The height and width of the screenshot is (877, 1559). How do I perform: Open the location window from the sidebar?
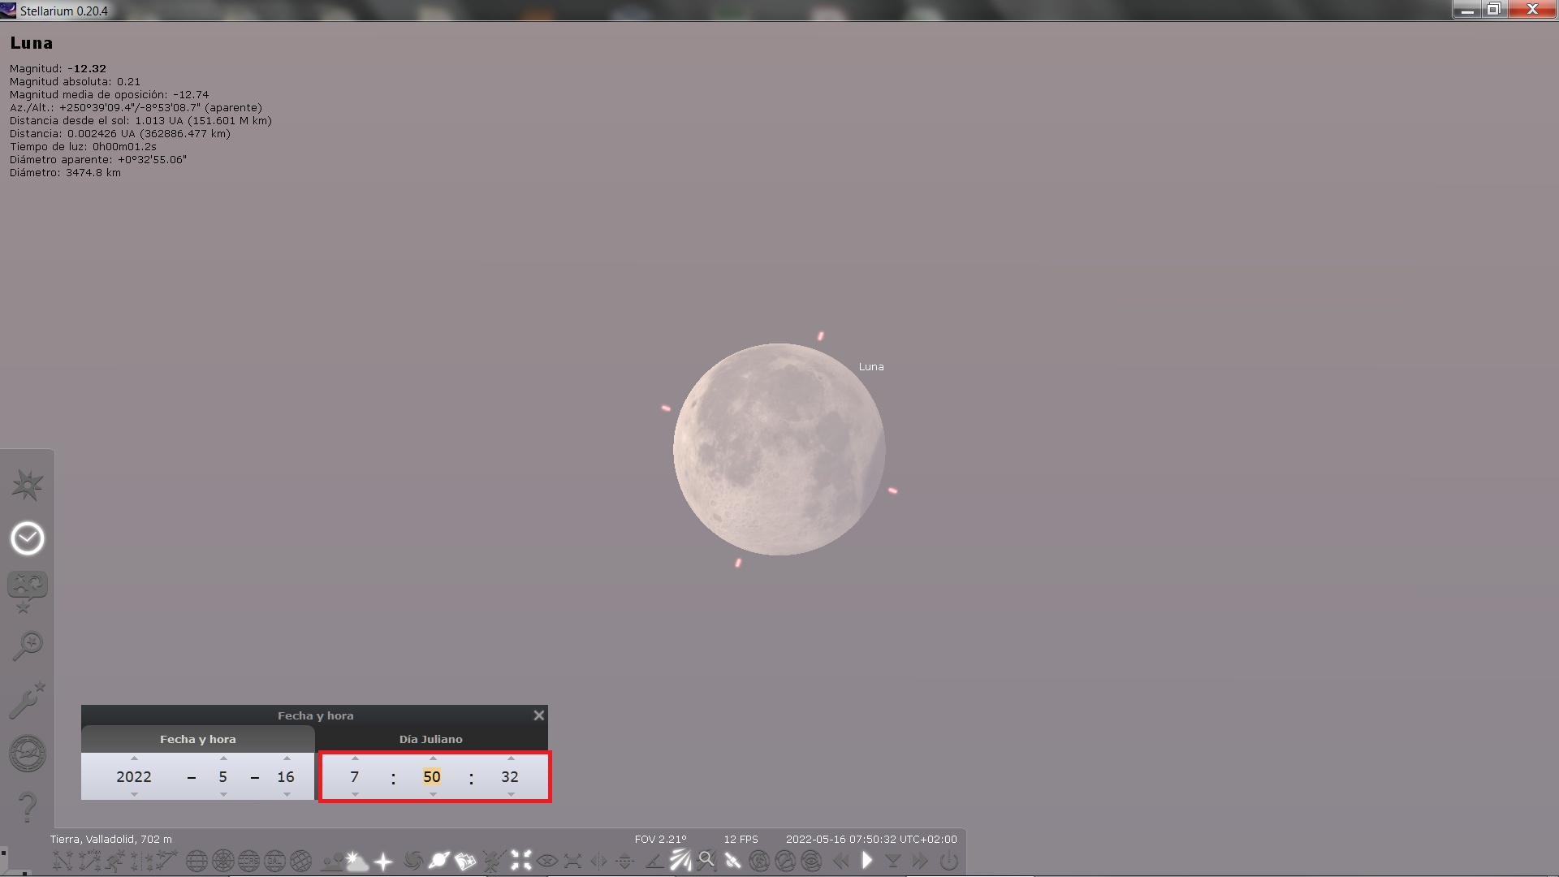coord(27,485)
